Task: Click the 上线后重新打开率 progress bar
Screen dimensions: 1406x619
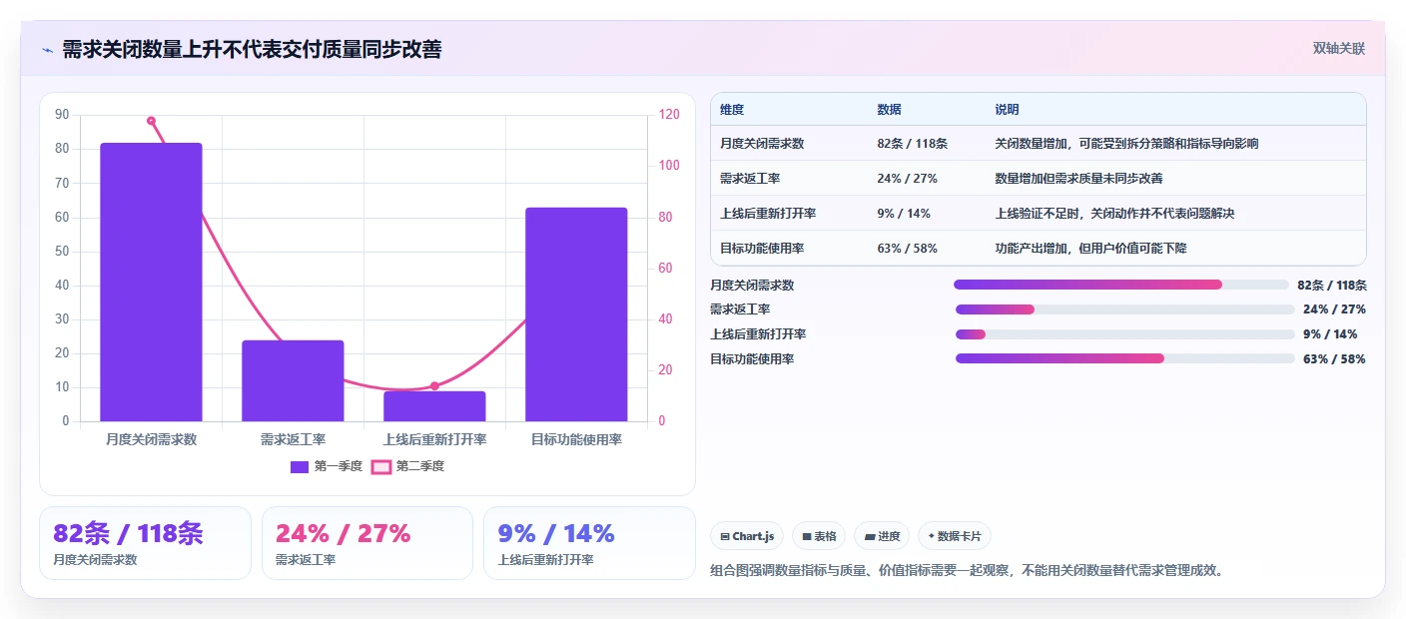Action: pyautogui.click(x=1124, y=333)
